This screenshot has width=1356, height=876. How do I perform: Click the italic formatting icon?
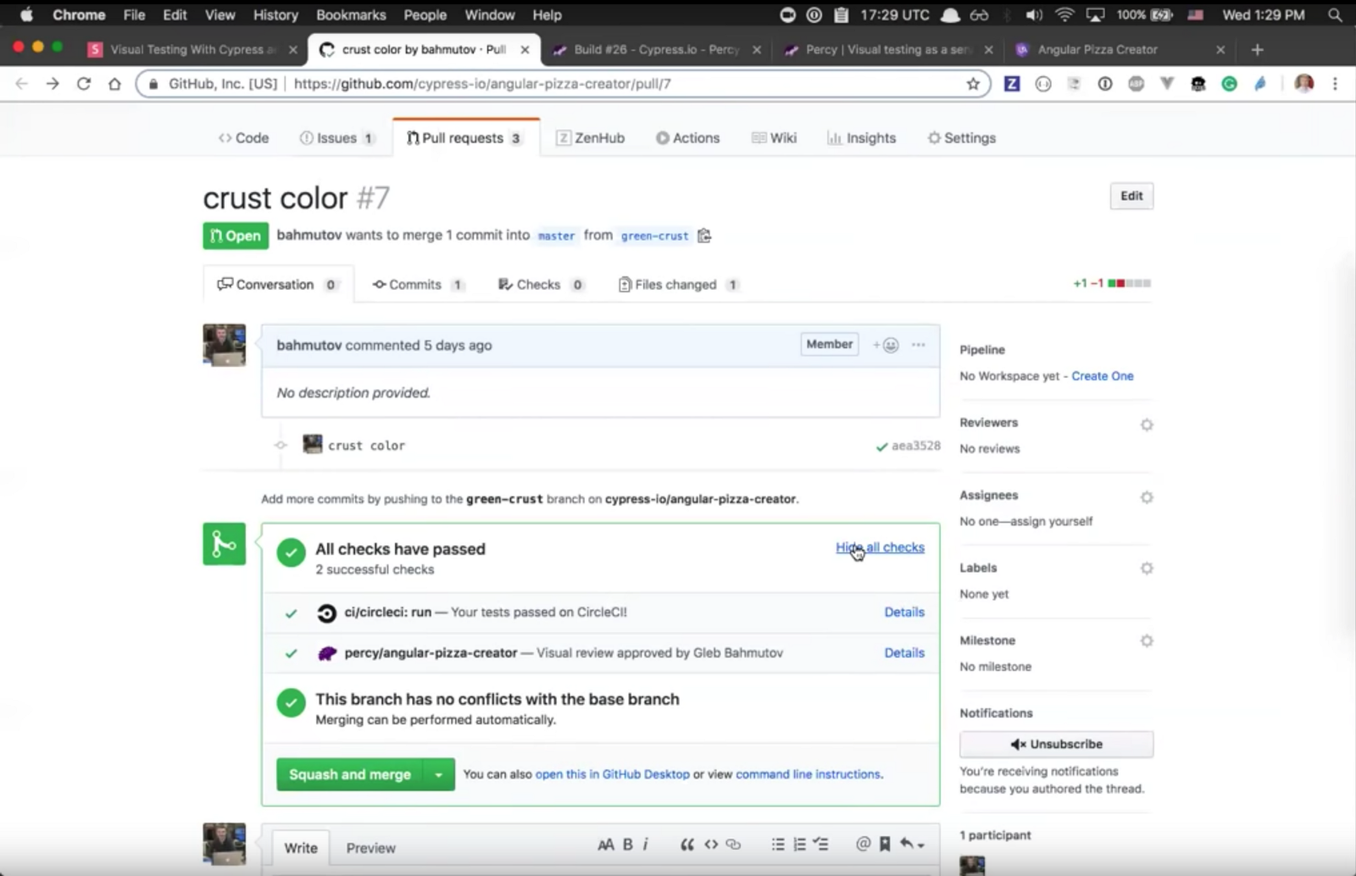click(646, 845)
